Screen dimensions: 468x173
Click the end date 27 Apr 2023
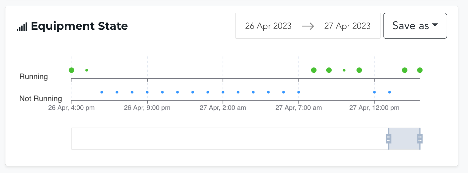[x=347, y=26]
